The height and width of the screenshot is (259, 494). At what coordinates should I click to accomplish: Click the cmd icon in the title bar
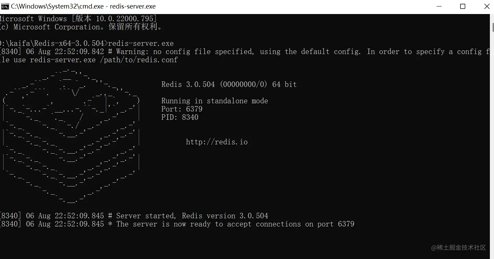click(x=5, y=6)
